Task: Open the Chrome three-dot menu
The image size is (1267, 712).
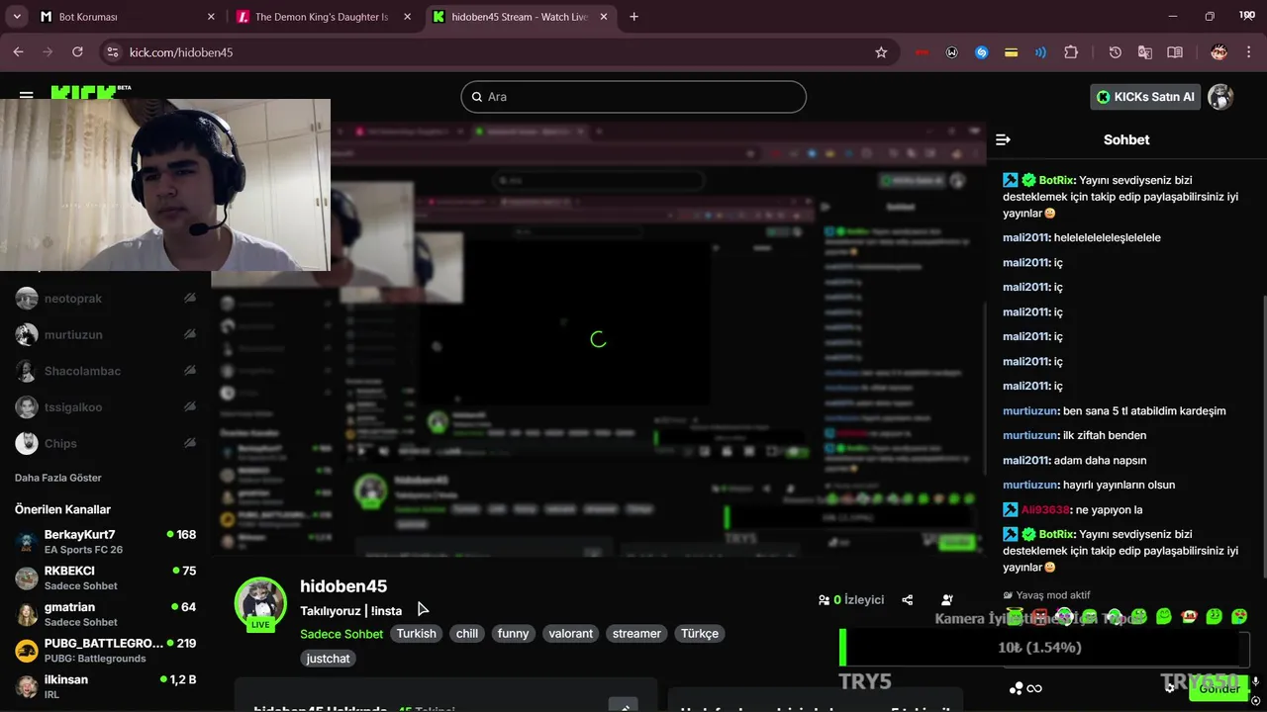Action: (1250, 52)
